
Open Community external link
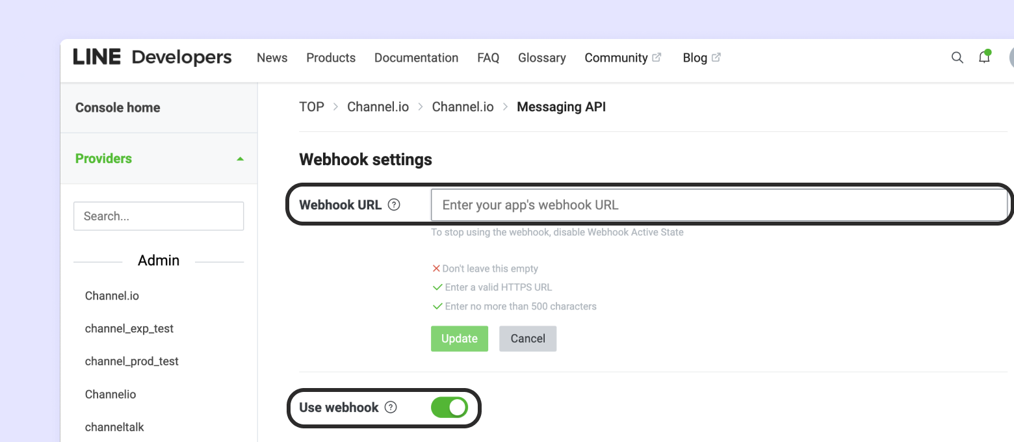click(622, 58)
